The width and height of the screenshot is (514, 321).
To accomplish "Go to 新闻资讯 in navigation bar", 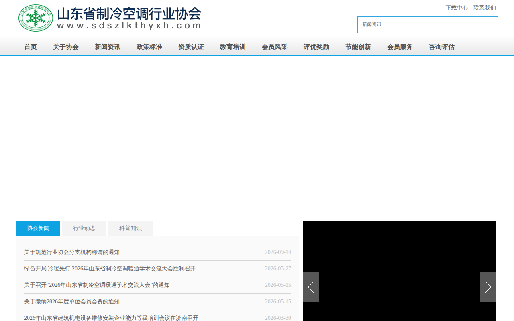I will point(108,47).
